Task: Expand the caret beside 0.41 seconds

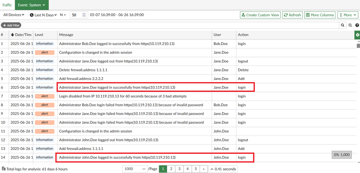Action: (212, 169)
